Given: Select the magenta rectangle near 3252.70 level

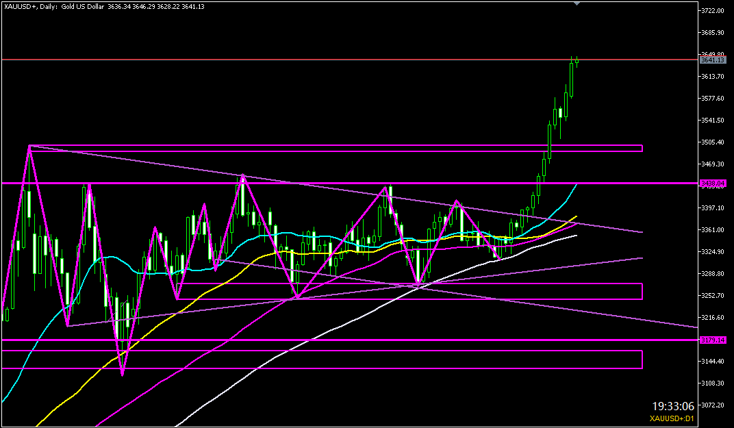Looking at the screenshot, I should [411, 291].
